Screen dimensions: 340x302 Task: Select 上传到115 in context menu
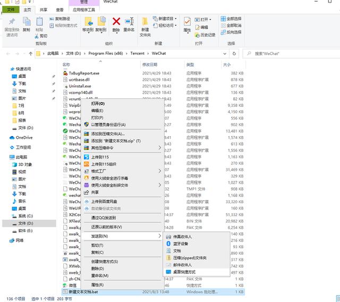tap(123, 157)
